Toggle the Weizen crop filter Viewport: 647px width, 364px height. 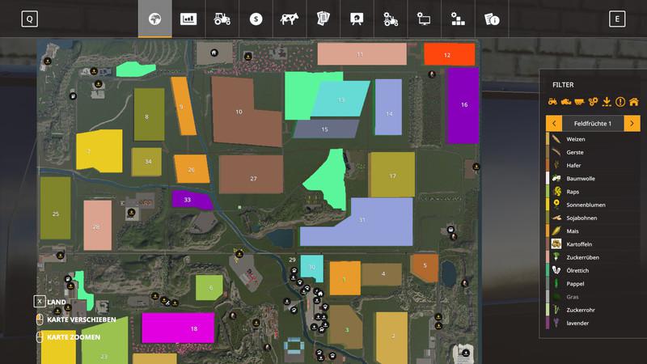pos(576,139)
